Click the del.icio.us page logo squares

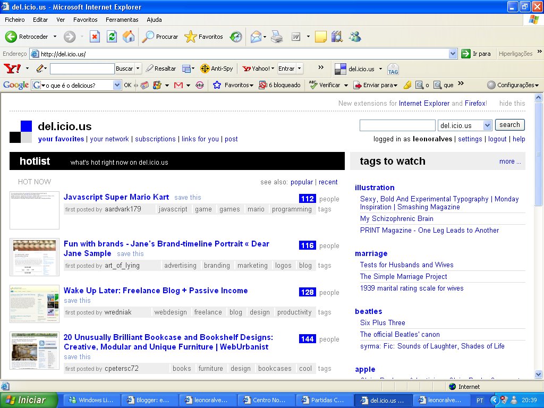(21, 132)
